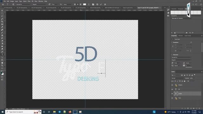Viewport: 203px width, 114px height.
Task: Open the Edit Toolbar ellipsis button
Action: (x=2, y=68)
